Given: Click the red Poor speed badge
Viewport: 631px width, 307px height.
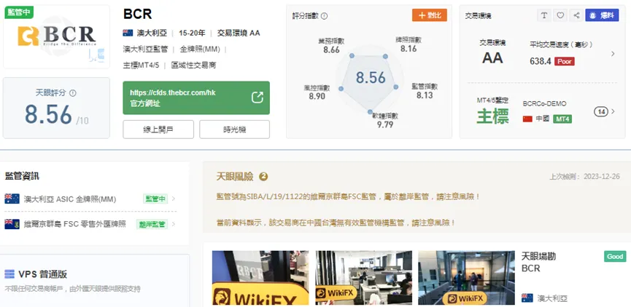Looking at the screenshot, I should point(564,61).
